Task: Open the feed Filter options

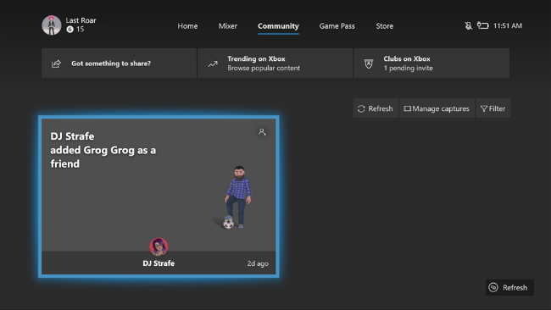Action: (x=493, y=108)
